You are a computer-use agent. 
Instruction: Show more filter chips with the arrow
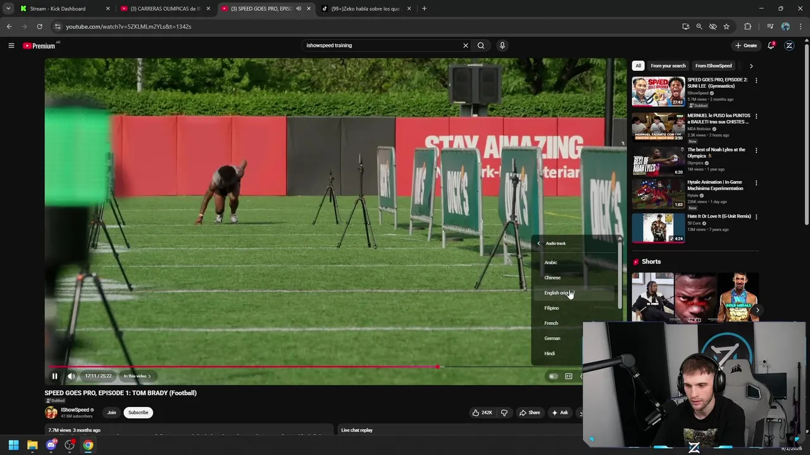tap(751, 66)
